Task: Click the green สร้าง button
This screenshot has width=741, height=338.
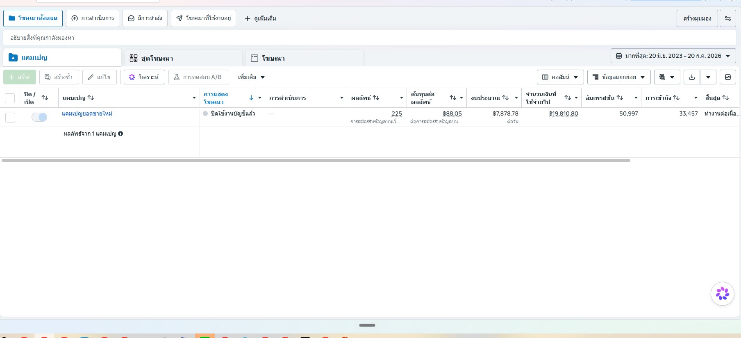Action: 20,77
